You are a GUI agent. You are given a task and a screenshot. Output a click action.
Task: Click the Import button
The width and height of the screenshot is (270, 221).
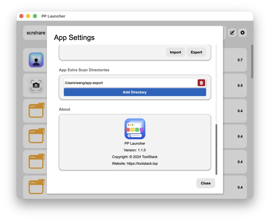pyautogui.click(x=175, y=52)
